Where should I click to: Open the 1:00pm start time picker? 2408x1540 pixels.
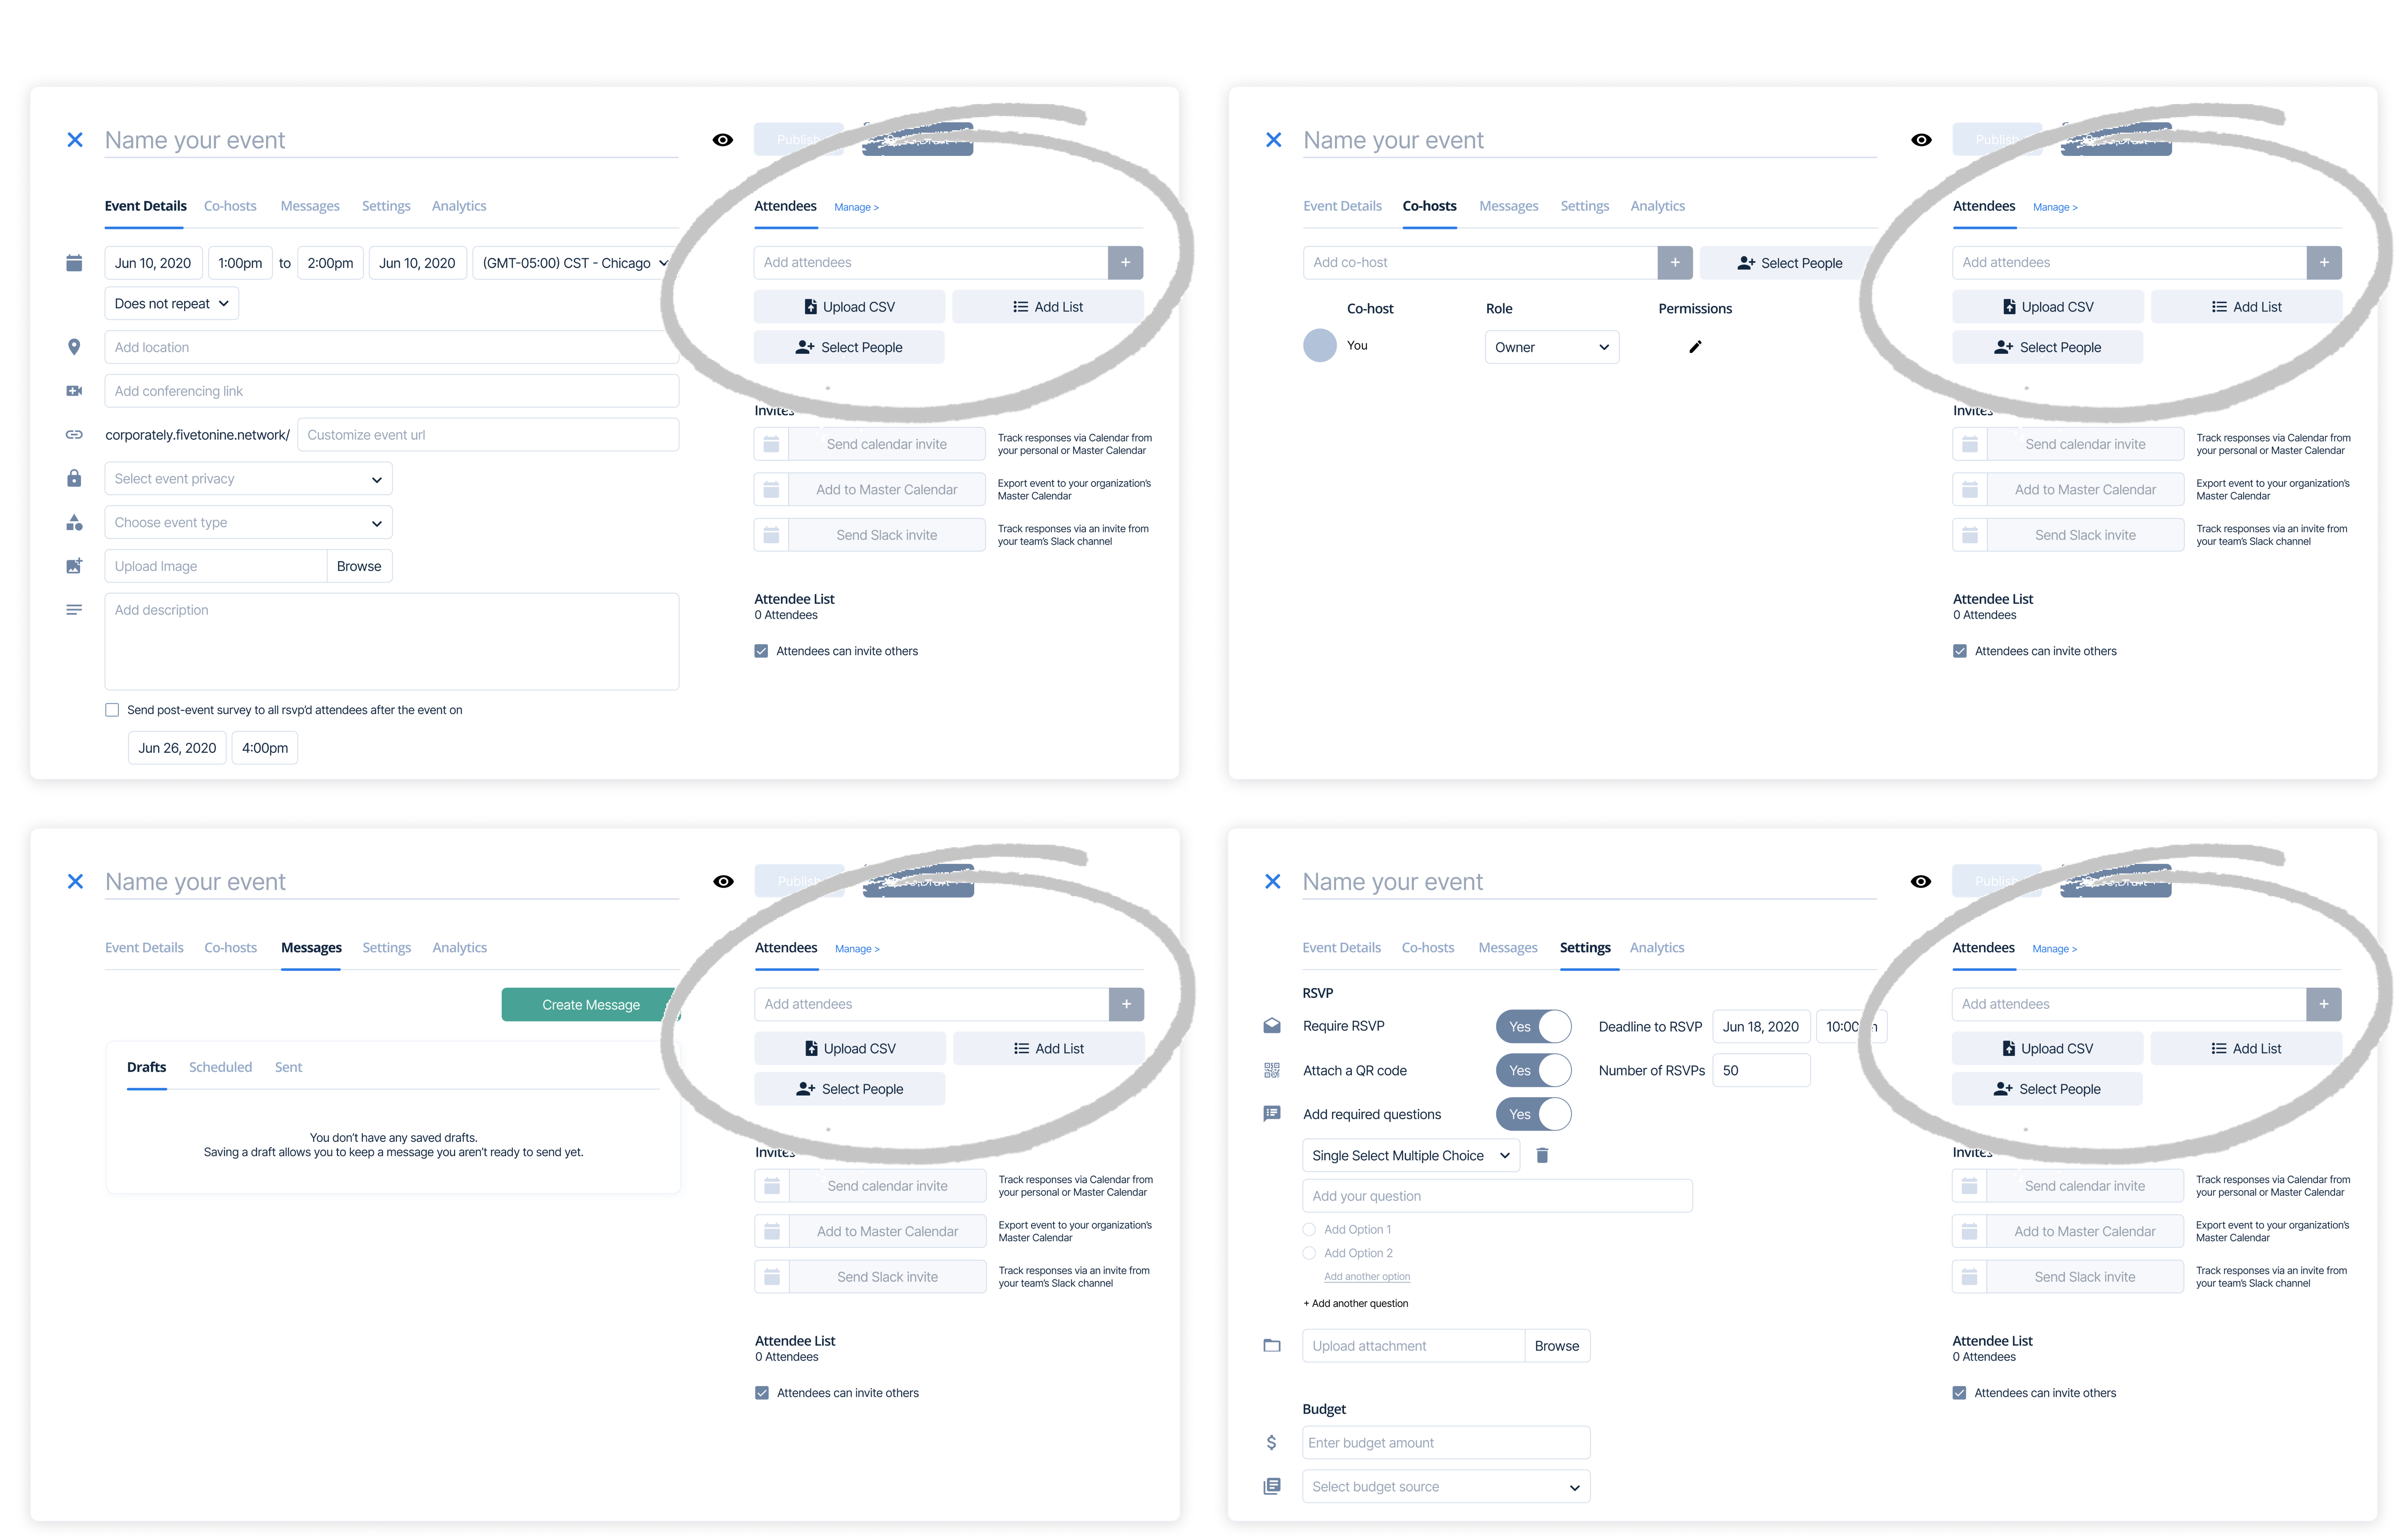(240, 263)
